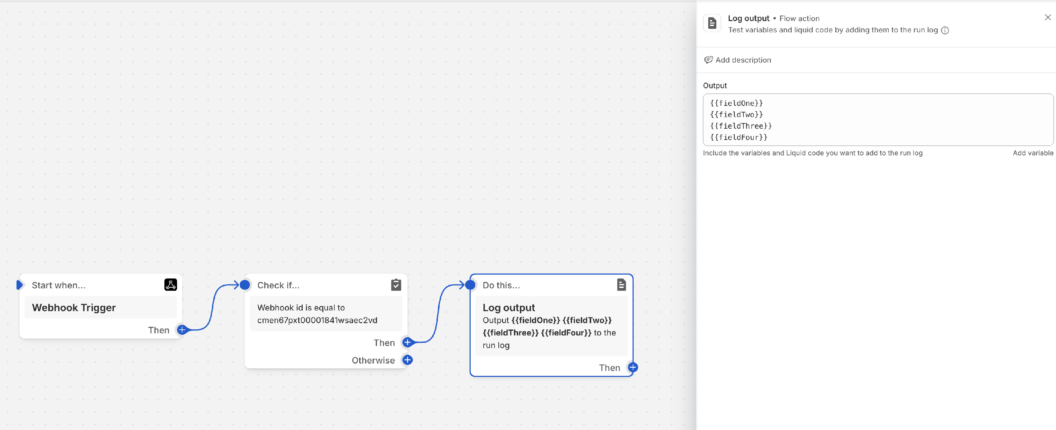
Task: Click the {{fieldFour}} line in Output
Action: pyautogui.click(x=738, y=137)
